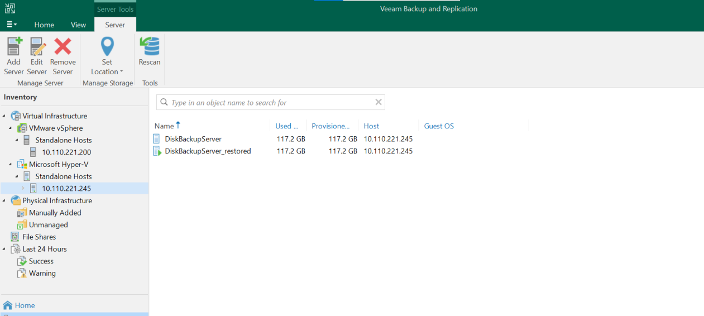Click the Success node under Last 24 Hours
This screenshot has width=704, height=316.
[41, 261]
